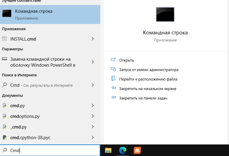Click Открыть to open Command Prompt
Image resolution: width=229 pixels, height=156 pixels.
click(126, 60)
